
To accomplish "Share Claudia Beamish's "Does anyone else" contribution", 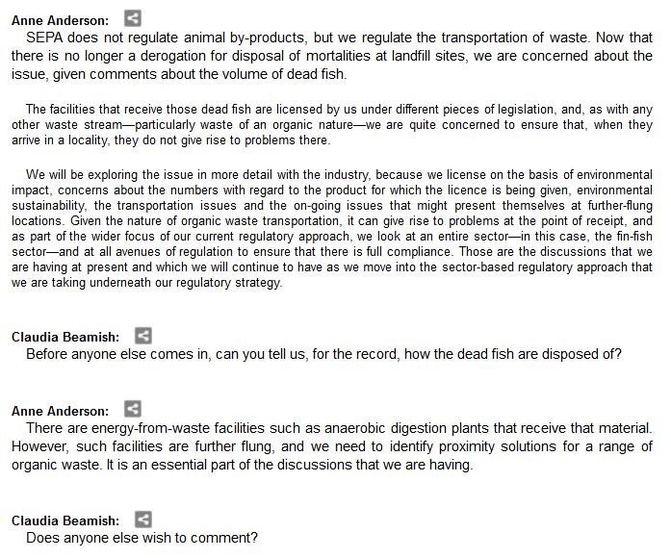I will coord(142,520).
